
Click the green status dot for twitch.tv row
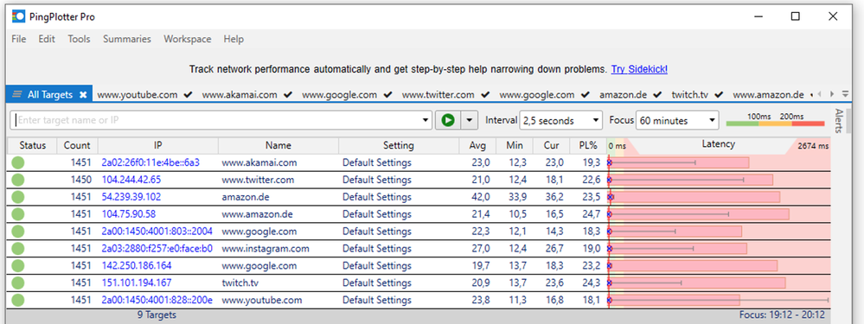pyautogui.click(x=18, y=283)
